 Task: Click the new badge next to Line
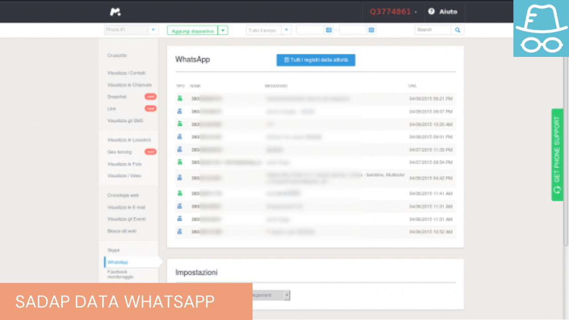click(x=151, y=108)
